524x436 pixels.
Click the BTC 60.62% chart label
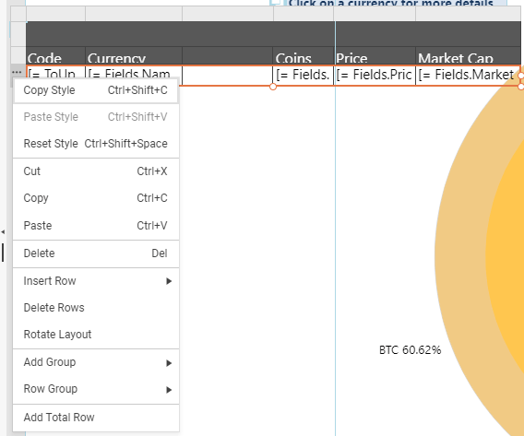[x=410, y=350]
